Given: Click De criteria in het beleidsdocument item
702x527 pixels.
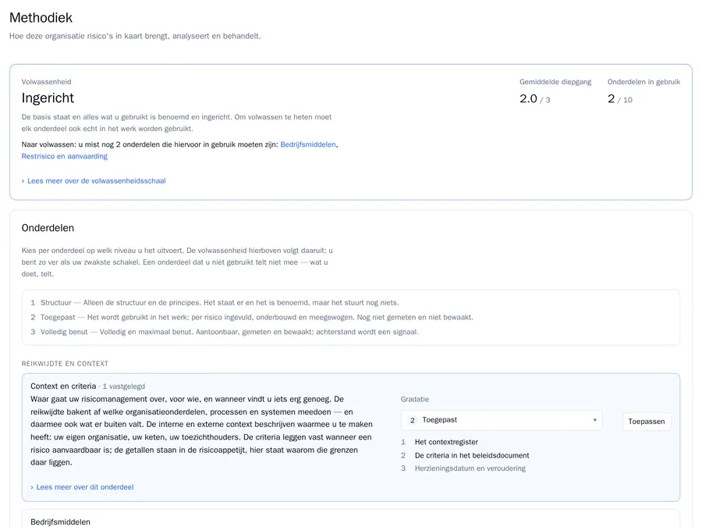Looking at the screenshot, I should (472, 455).
